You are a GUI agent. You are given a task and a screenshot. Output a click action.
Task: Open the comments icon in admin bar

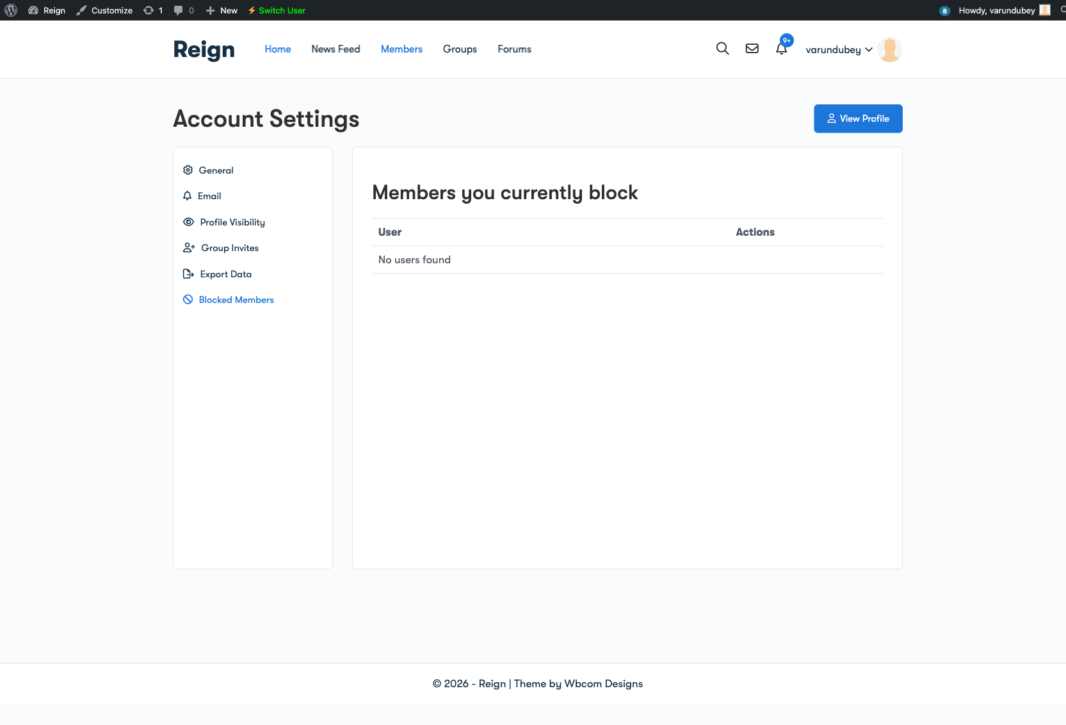(x=178, y=10)
